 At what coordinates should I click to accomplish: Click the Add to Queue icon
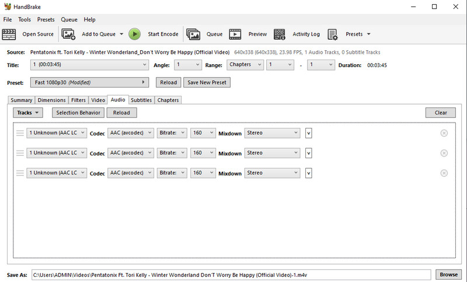point(69,34)
